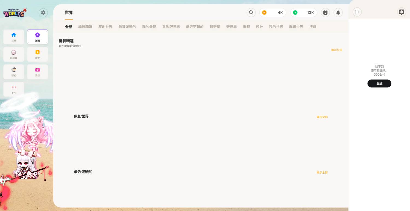Image resolution: width=410 pixels, height=211 pixels.
Task: Open the 搜尋 tab
Action: [x=313, y=27]
